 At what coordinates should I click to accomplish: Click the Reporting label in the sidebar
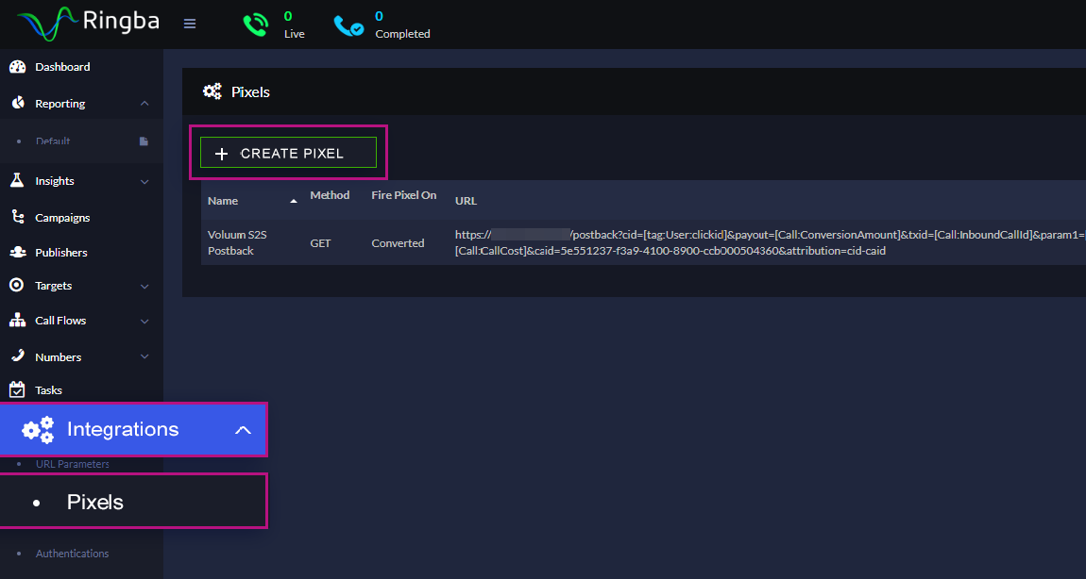[60, 103]
